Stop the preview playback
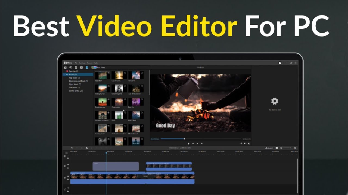The height and width of the screenshot is (195, 348). click(189, 144)
